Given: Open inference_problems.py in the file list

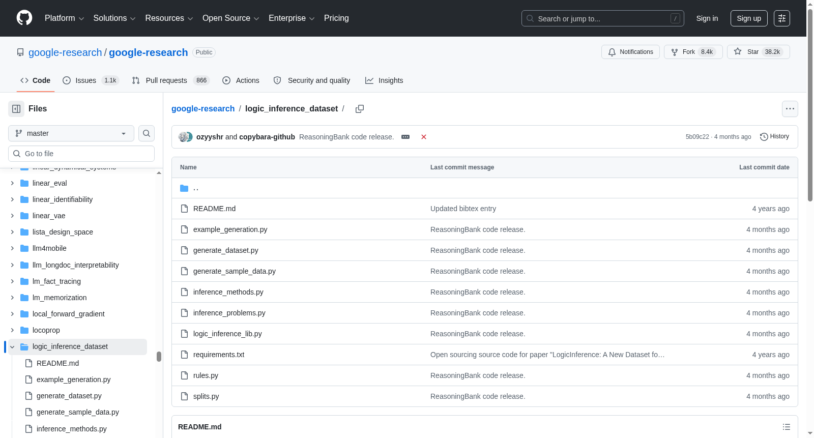Looking at the screenshot, I should pos(229,313).
